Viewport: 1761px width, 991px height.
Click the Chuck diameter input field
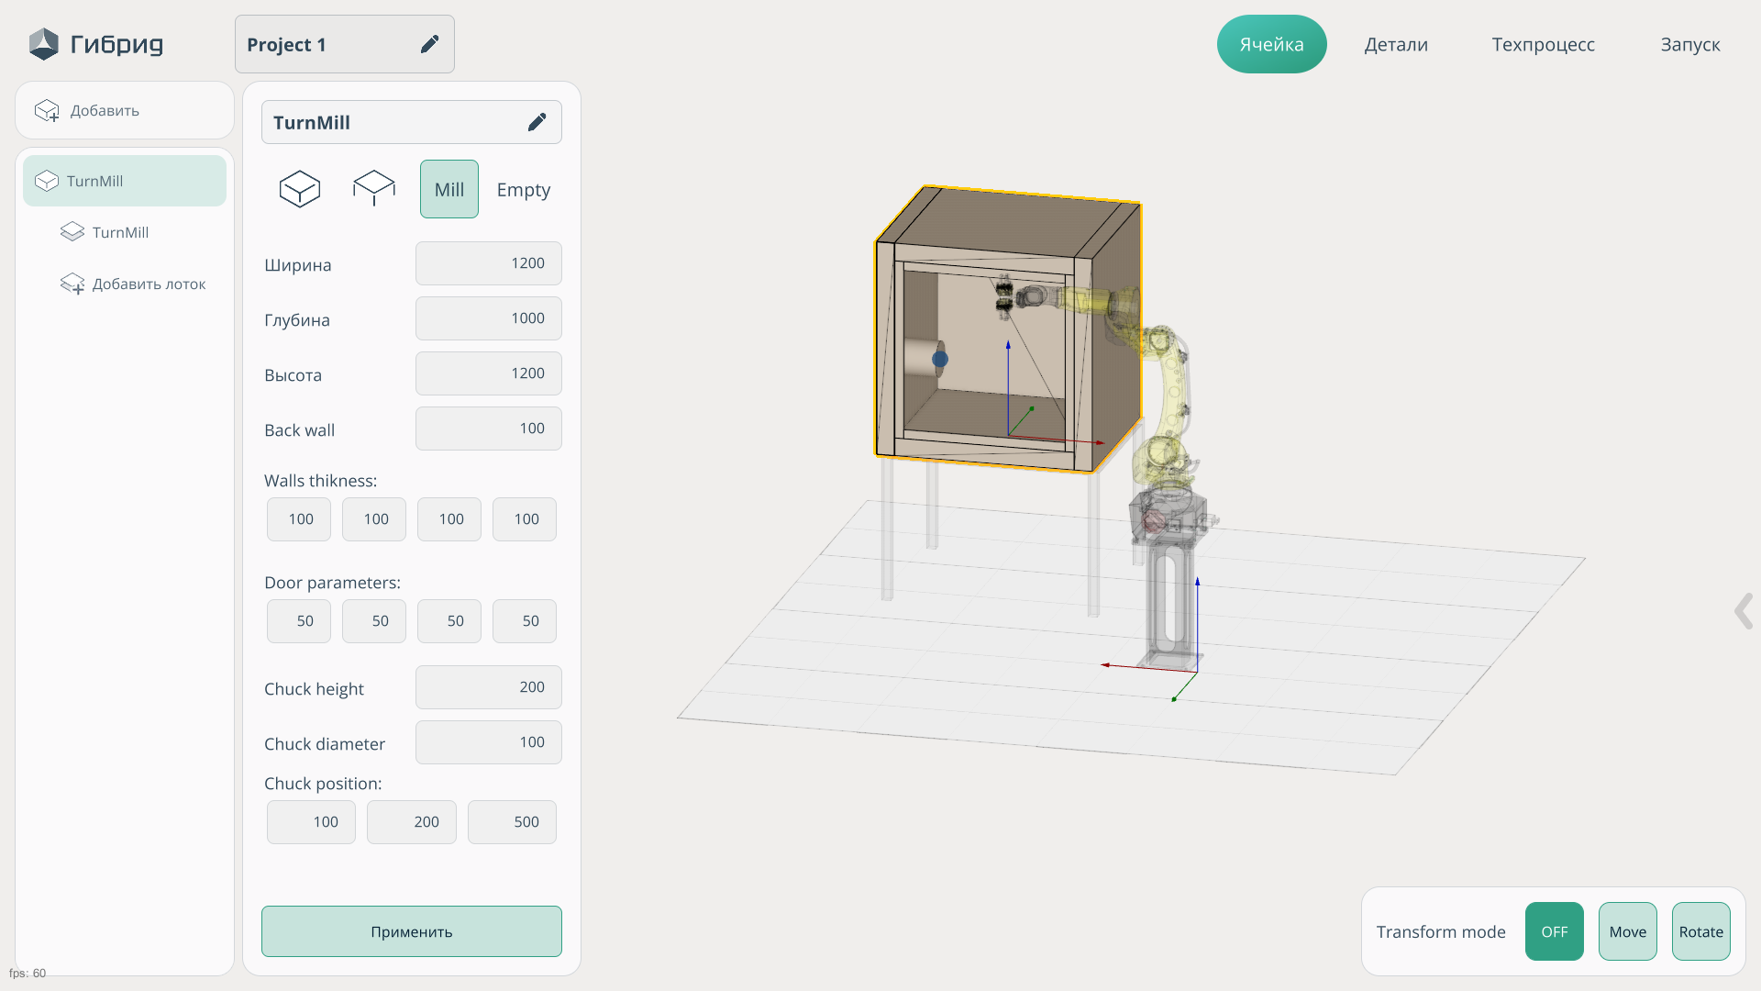(x=488, y=742)
